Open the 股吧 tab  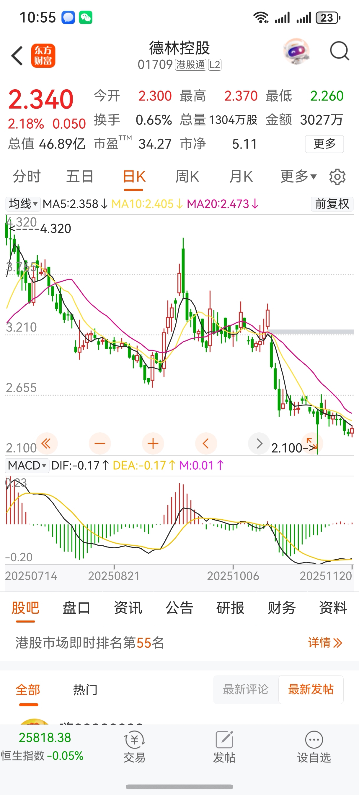[26, 608]
